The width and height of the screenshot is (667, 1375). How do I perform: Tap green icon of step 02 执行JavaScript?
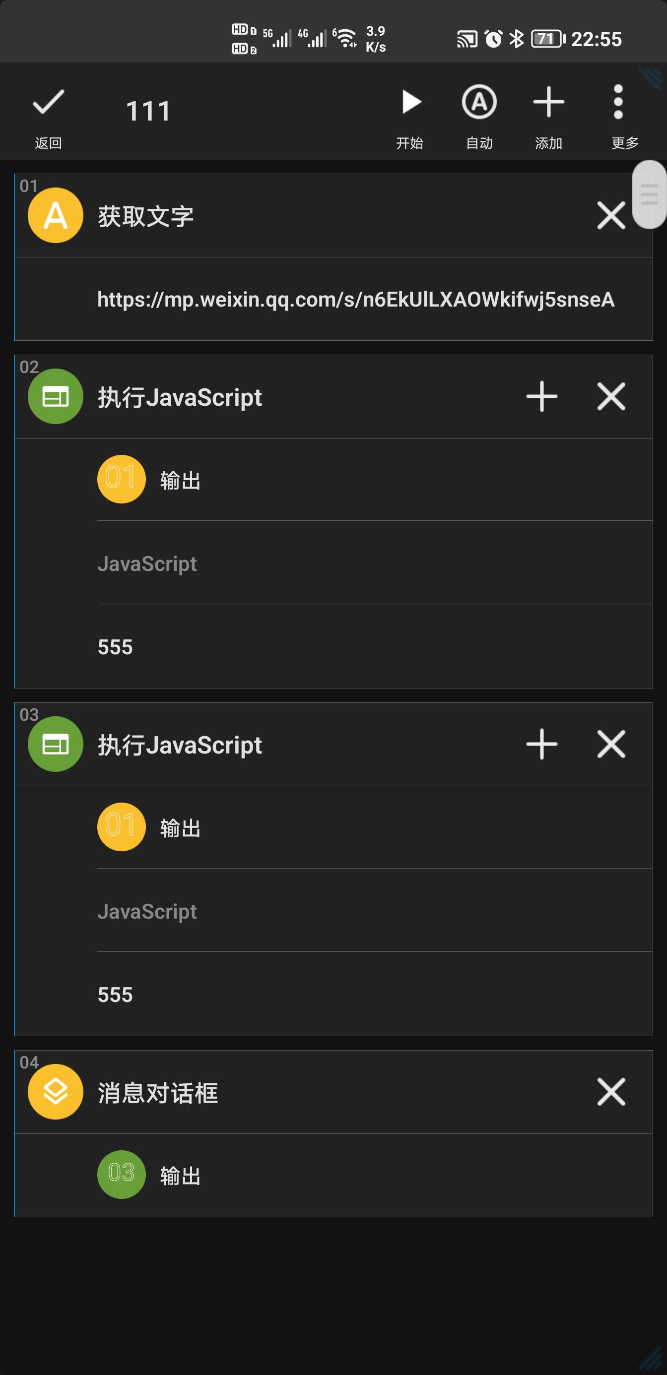56,397
